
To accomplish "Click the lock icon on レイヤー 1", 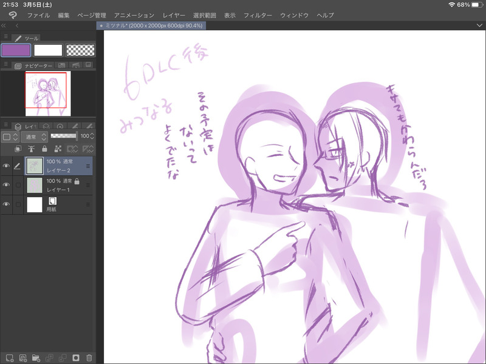I will pyautogui.click(x=77, y=181).
